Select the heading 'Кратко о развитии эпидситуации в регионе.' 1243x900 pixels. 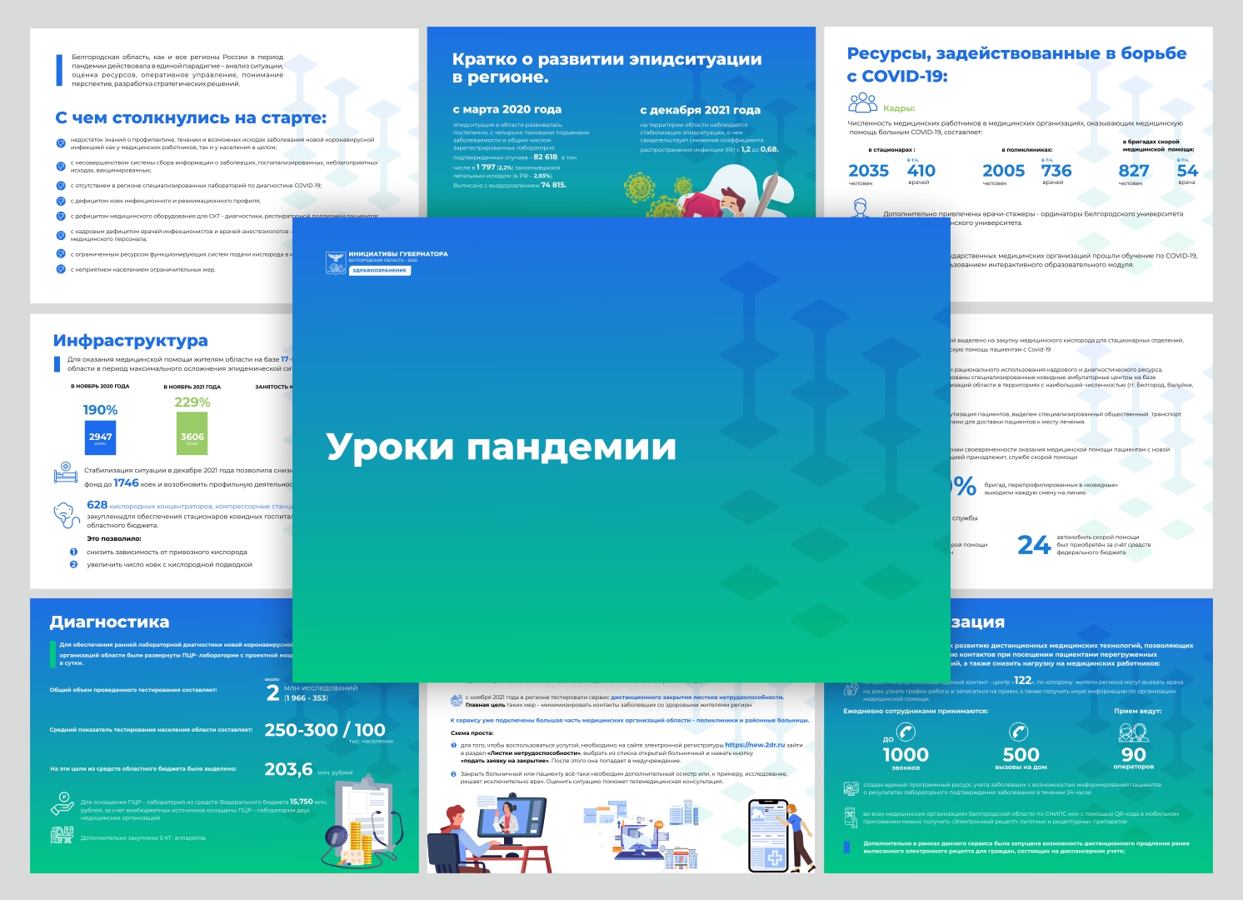(607, 68)
